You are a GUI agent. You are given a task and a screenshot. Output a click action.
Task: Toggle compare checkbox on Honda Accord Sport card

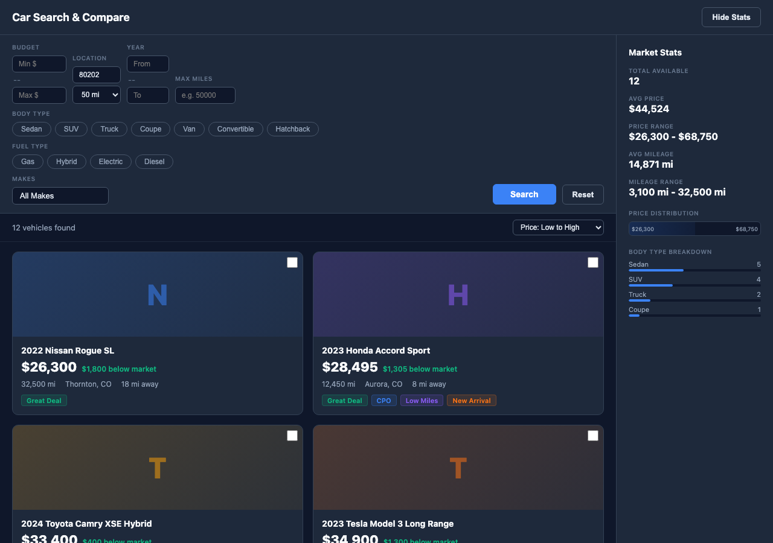point(593,262)
